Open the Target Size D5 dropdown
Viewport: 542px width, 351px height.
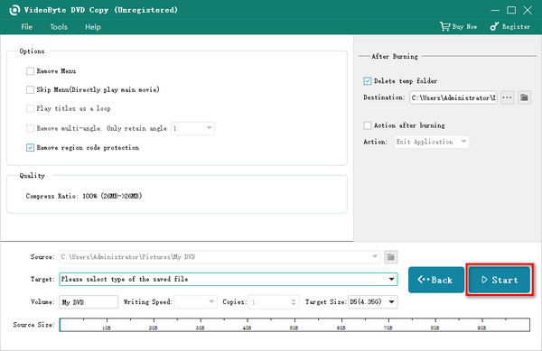point(372,302)
